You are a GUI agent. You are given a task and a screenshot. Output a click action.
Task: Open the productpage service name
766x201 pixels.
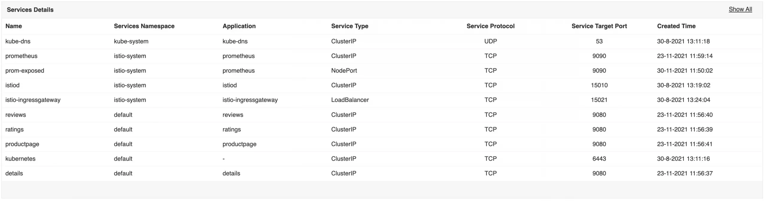pyautogui.click(x=22, y=144)
